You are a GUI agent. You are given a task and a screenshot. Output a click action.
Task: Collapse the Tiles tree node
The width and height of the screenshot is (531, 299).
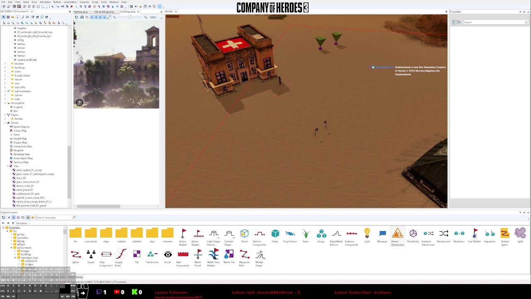point(8,166)
